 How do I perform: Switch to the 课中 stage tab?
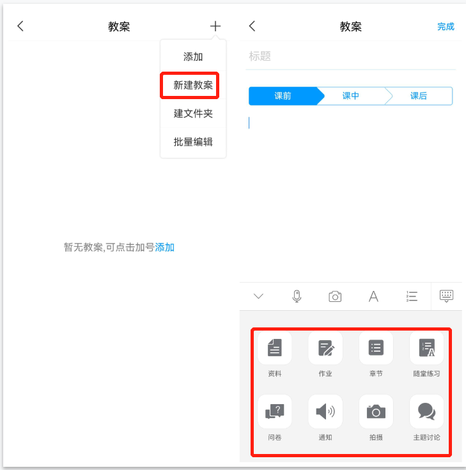point(351,96)
